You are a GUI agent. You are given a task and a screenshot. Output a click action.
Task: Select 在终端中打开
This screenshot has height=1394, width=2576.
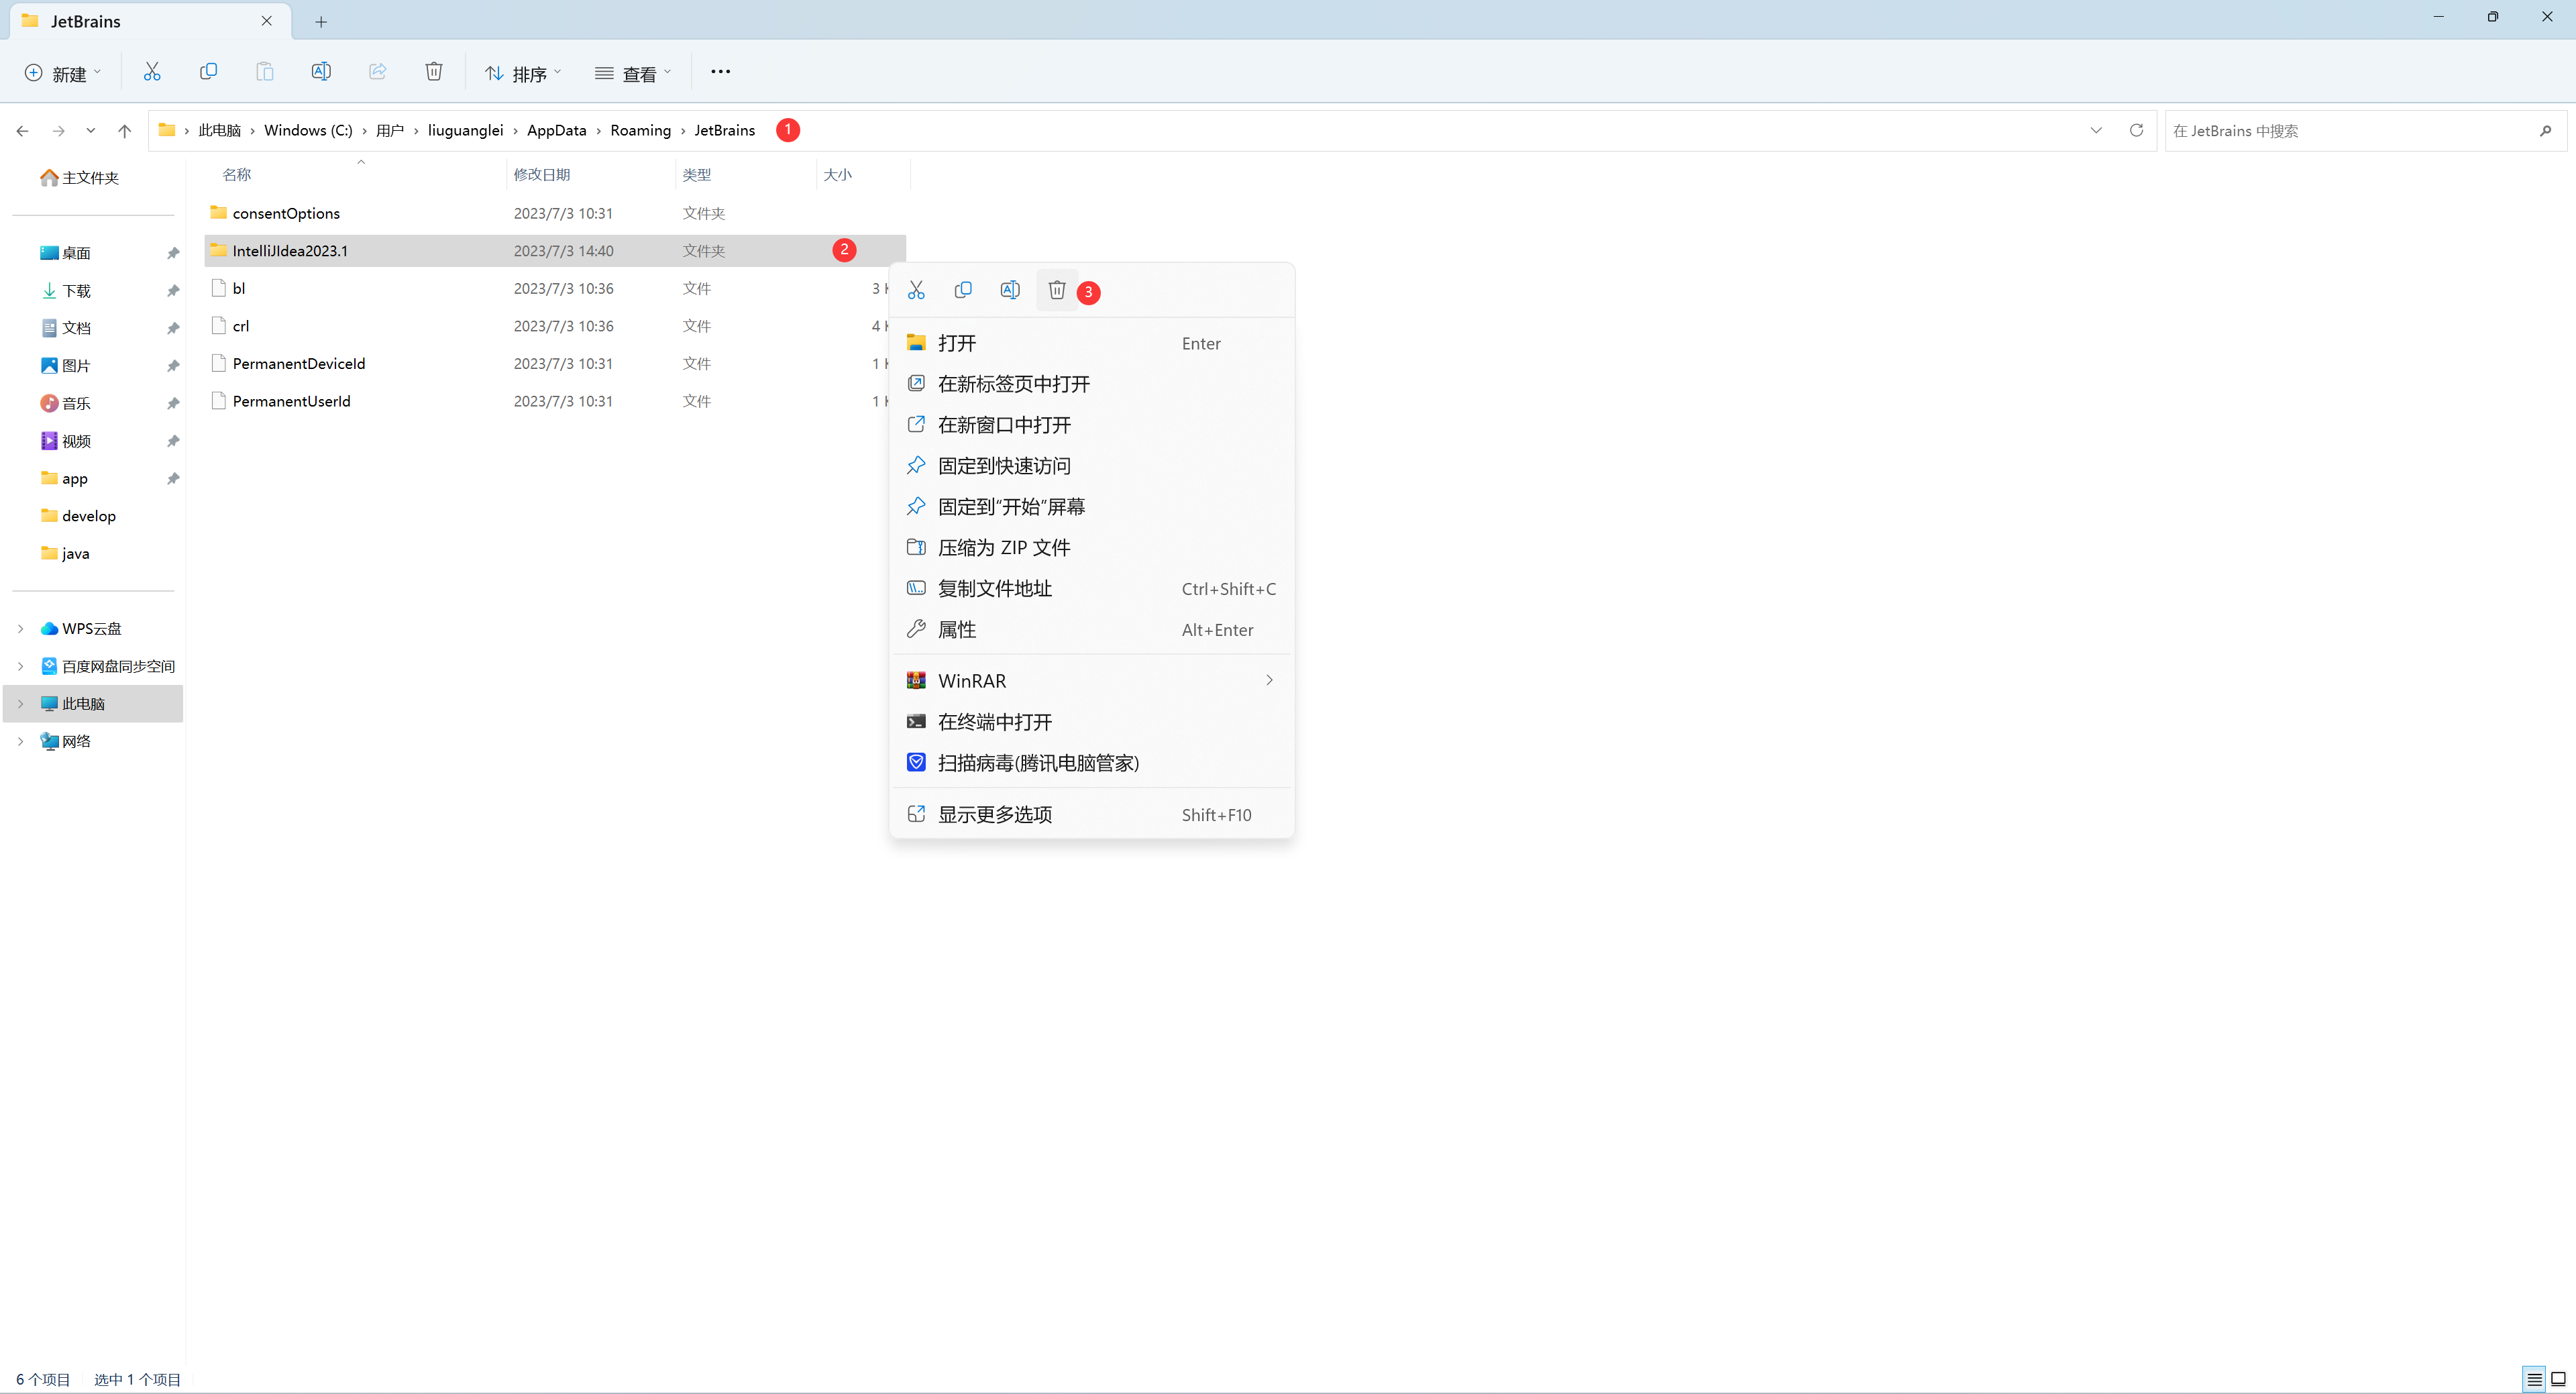(x=1092, y=722)
